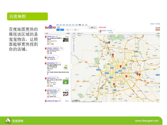Image resolution: width=167 pixels, height=125 pixels.
Task: Click the Baidu Maps logo
Action: coord(50,27)
